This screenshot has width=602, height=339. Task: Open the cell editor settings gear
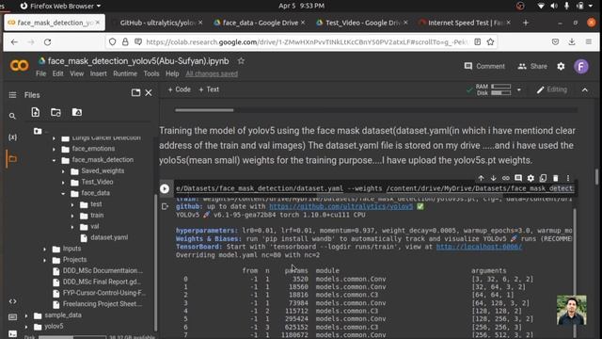(x=531, y=178)
